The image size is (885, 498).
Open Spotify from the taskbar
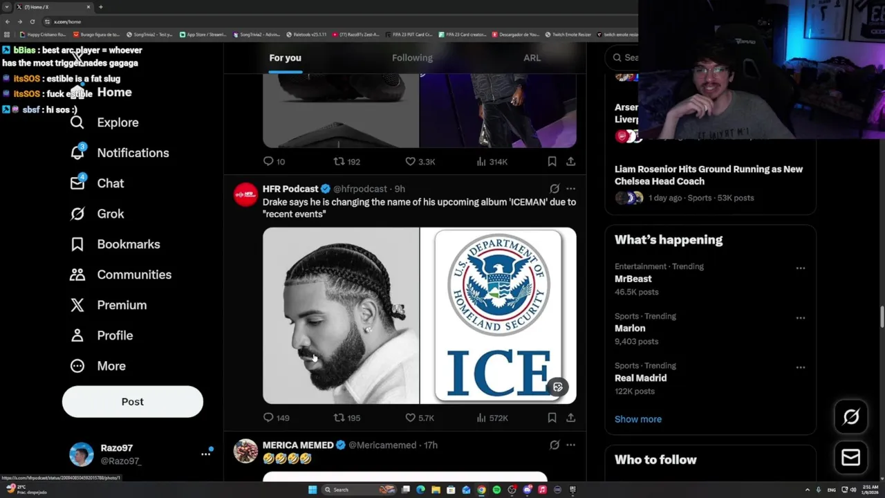coord(496,490)
